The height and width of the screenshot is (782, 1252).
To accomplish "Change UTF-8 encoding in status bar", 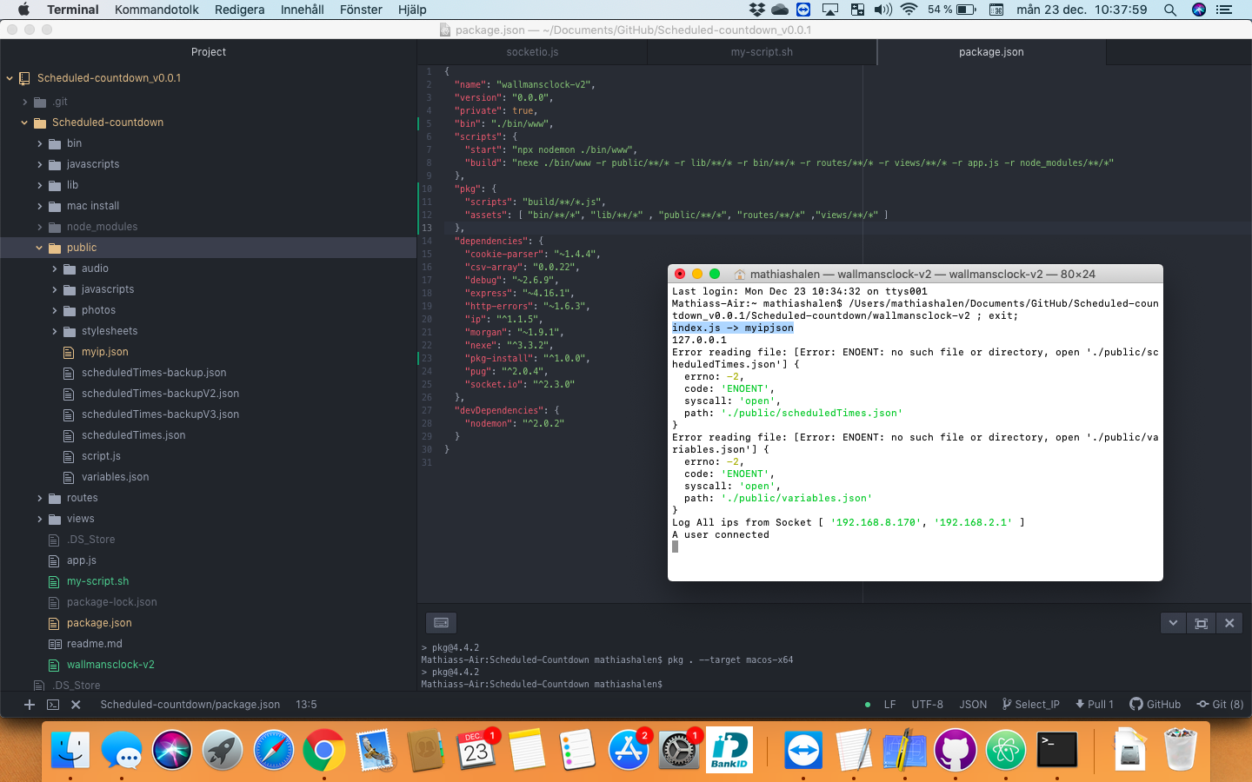I will (x=927, y=705).
